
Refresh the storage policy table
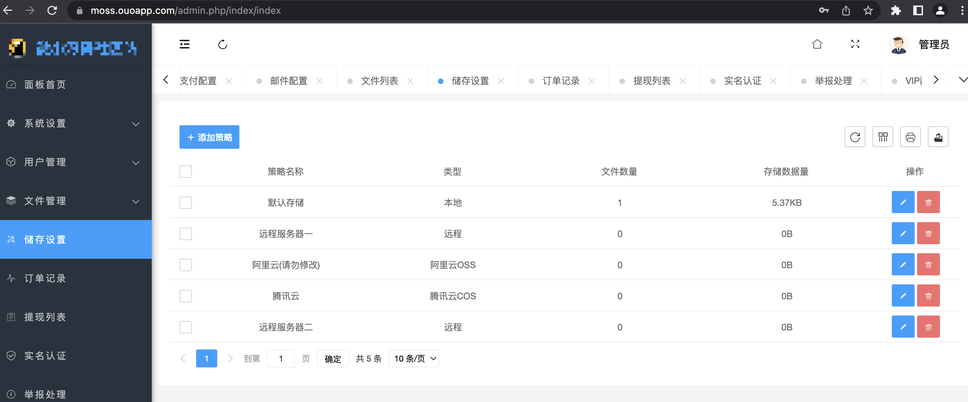point(855,137)
